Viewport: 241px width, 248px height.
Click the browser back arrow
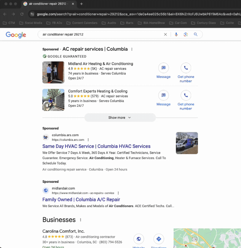[x=5, y=14]
